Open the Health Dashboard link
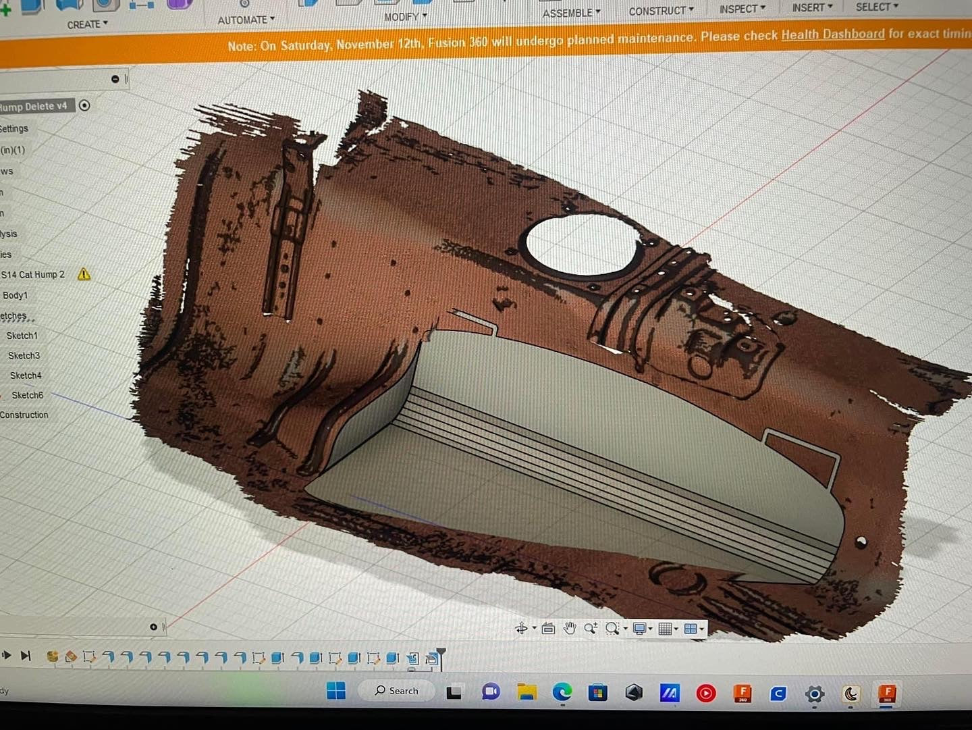 (x=832, y=34)
